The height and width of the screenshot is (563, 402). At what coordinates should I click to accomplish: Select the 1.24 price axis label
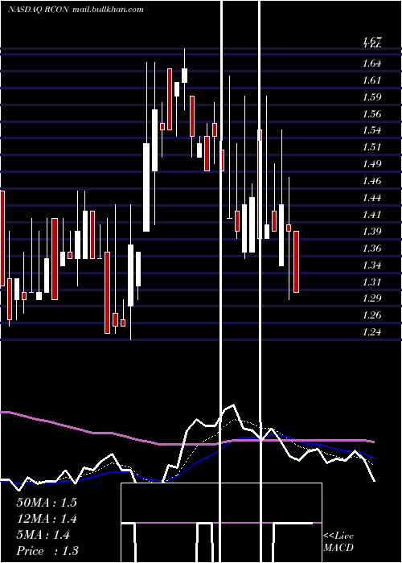(x=371, y=331)
